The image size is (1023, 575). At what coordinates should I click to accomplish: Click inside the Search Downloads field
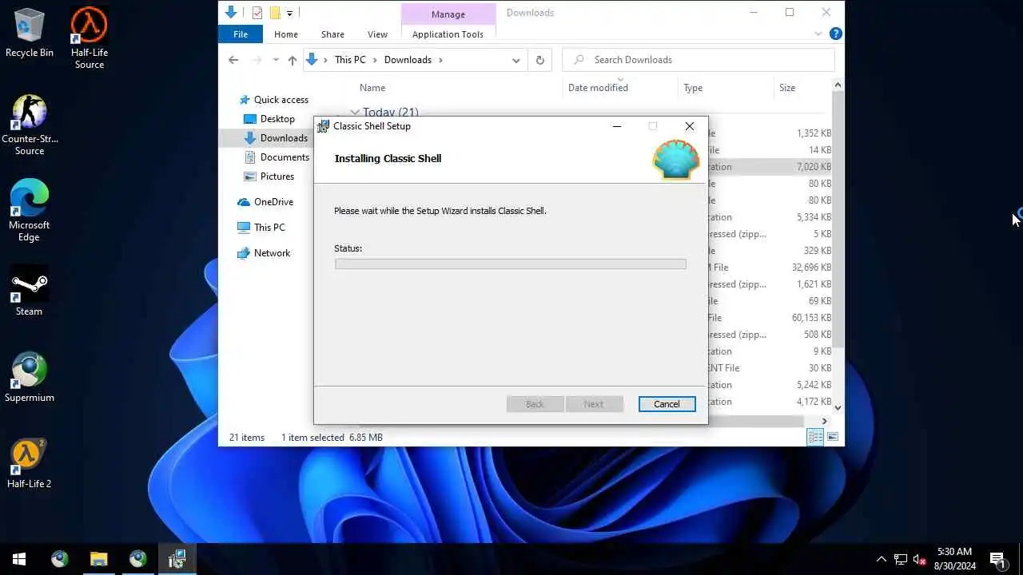(x=699, y=60)
